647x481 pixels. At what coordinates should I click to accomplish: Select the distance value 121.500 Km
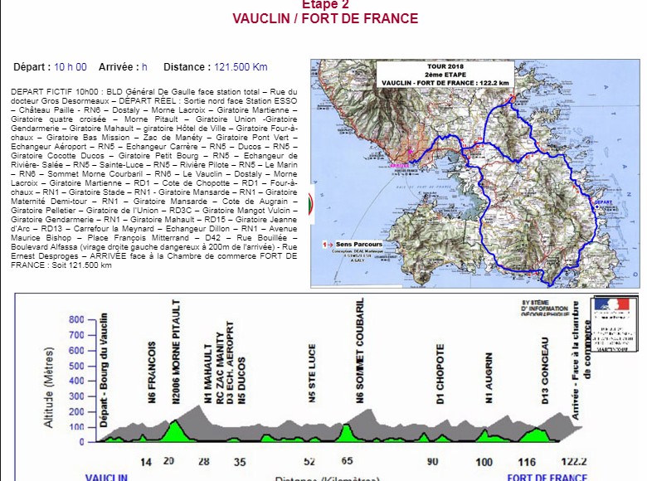pyautogui.click(x=241, y=67)
